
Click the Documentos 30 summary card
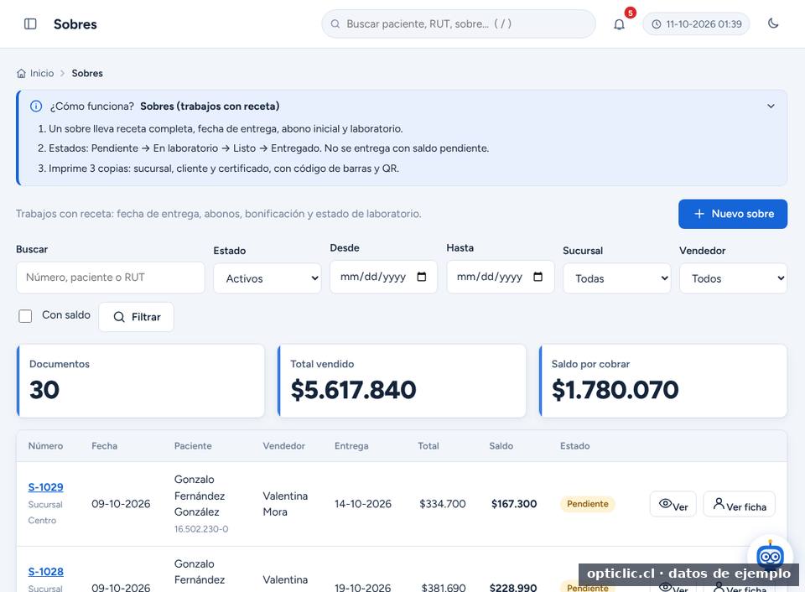coord(141,381)
